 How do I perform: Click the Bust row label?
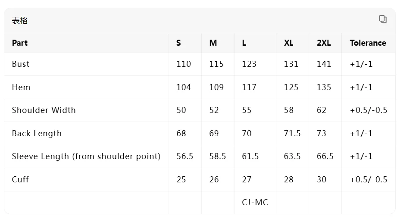21,64
